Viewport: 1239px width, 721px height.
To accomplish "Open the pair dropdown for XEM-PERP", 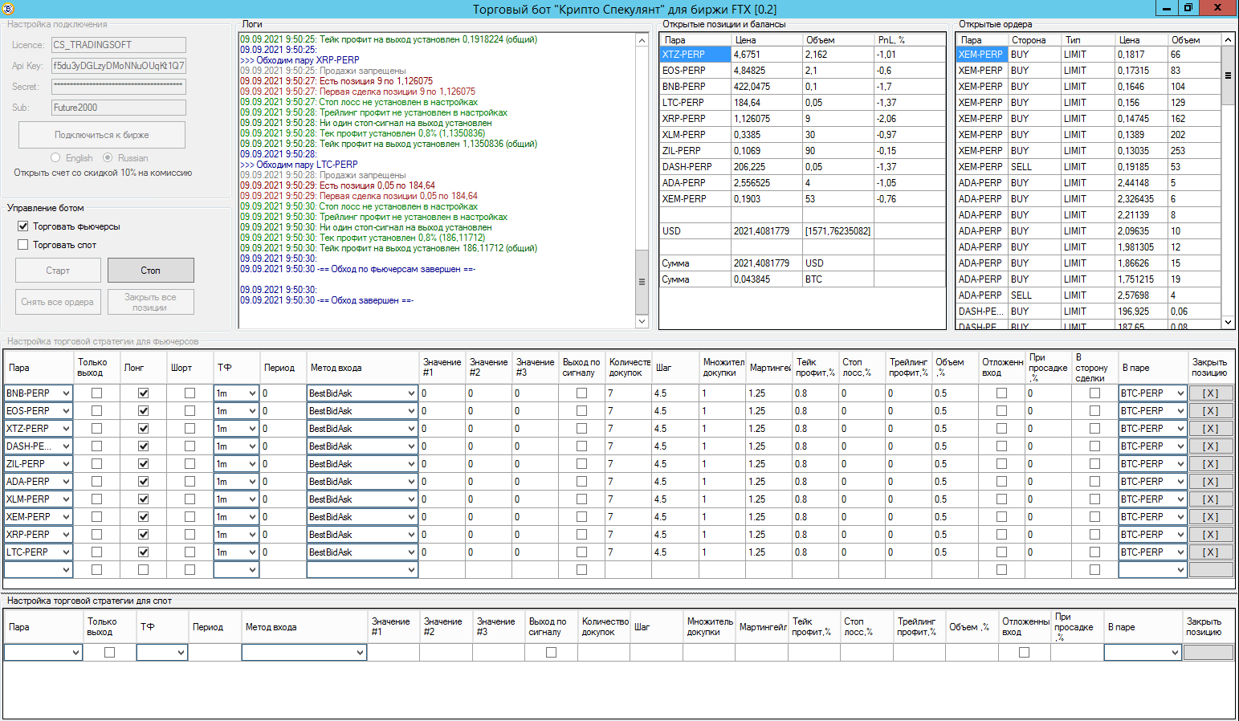I will point(66,517).
